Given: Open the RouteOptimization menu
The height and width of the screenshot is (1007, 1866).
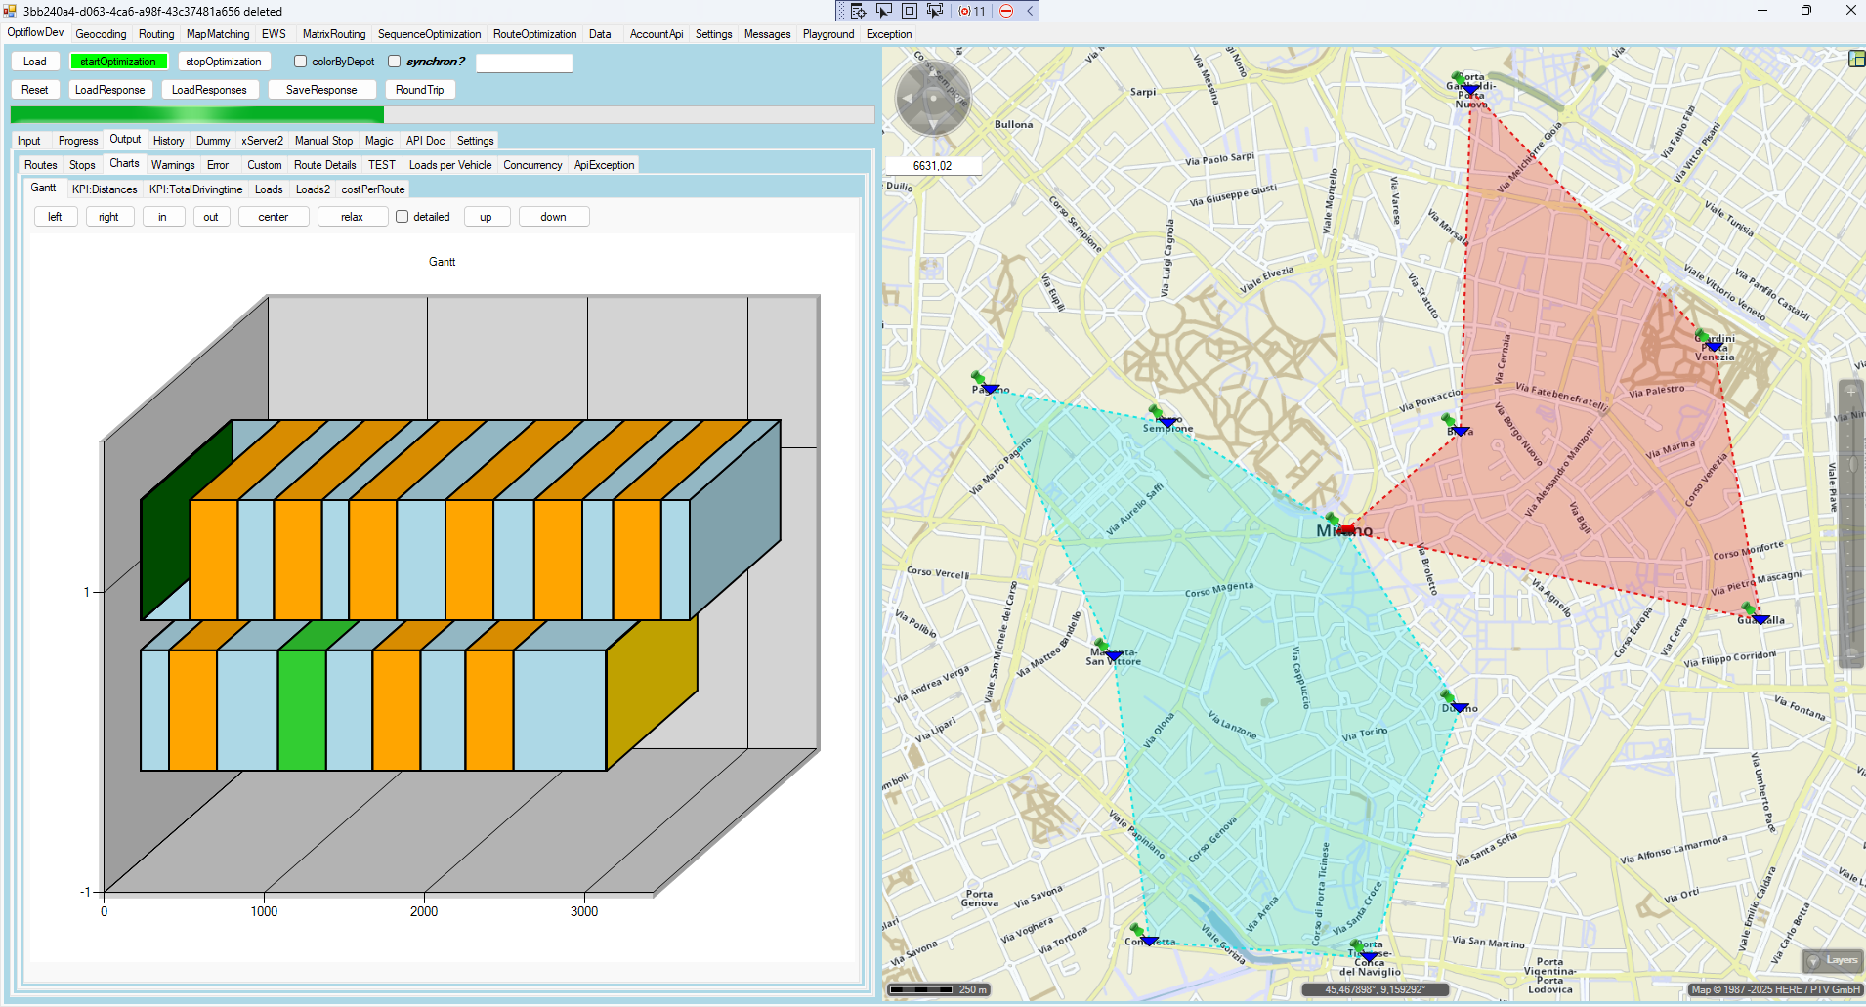Looking at the screenshot, I should coord(534,34).
